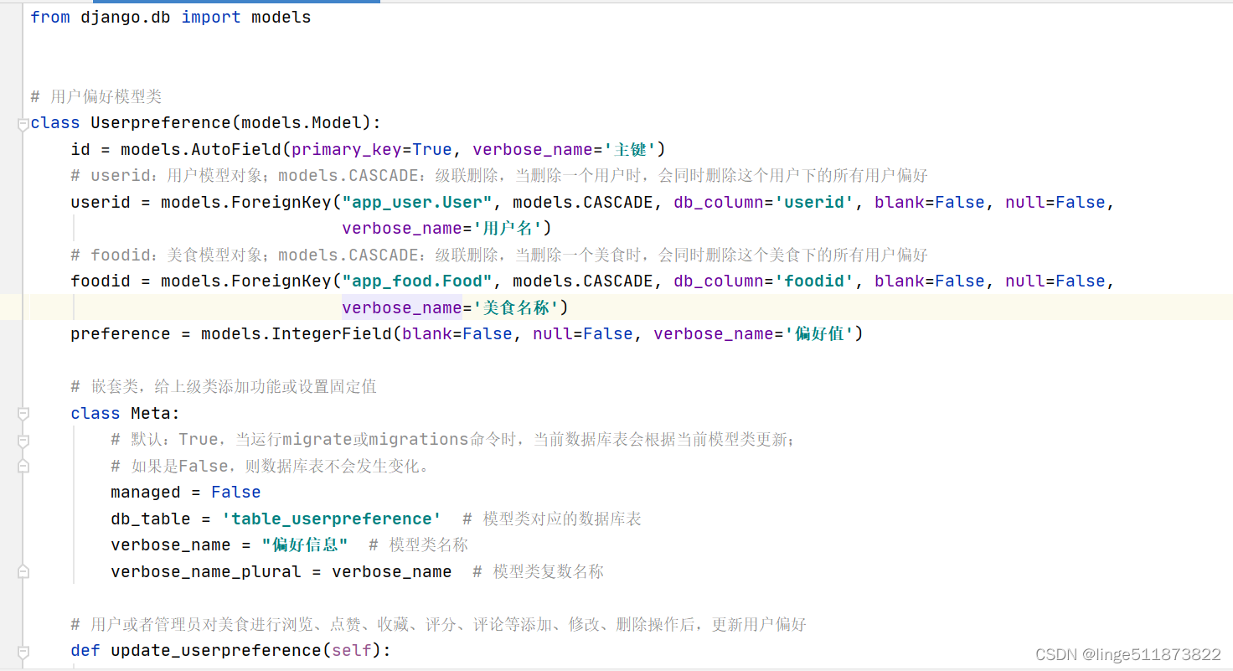Fold the comment block starting with 默认：True
This screenshot has height=671, width=1233.
(23, 441)
